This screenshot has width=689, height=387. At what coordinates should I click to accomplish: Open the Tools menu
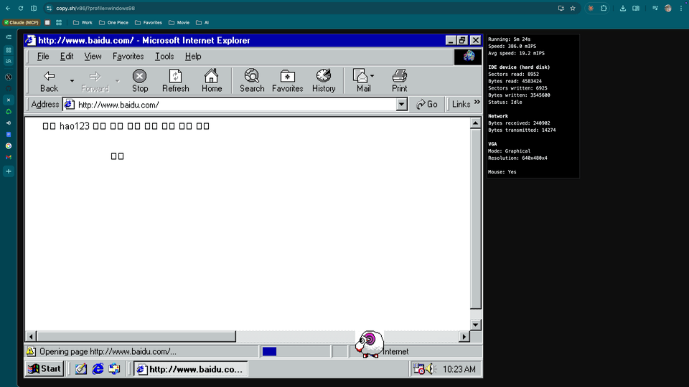[164, 57]
